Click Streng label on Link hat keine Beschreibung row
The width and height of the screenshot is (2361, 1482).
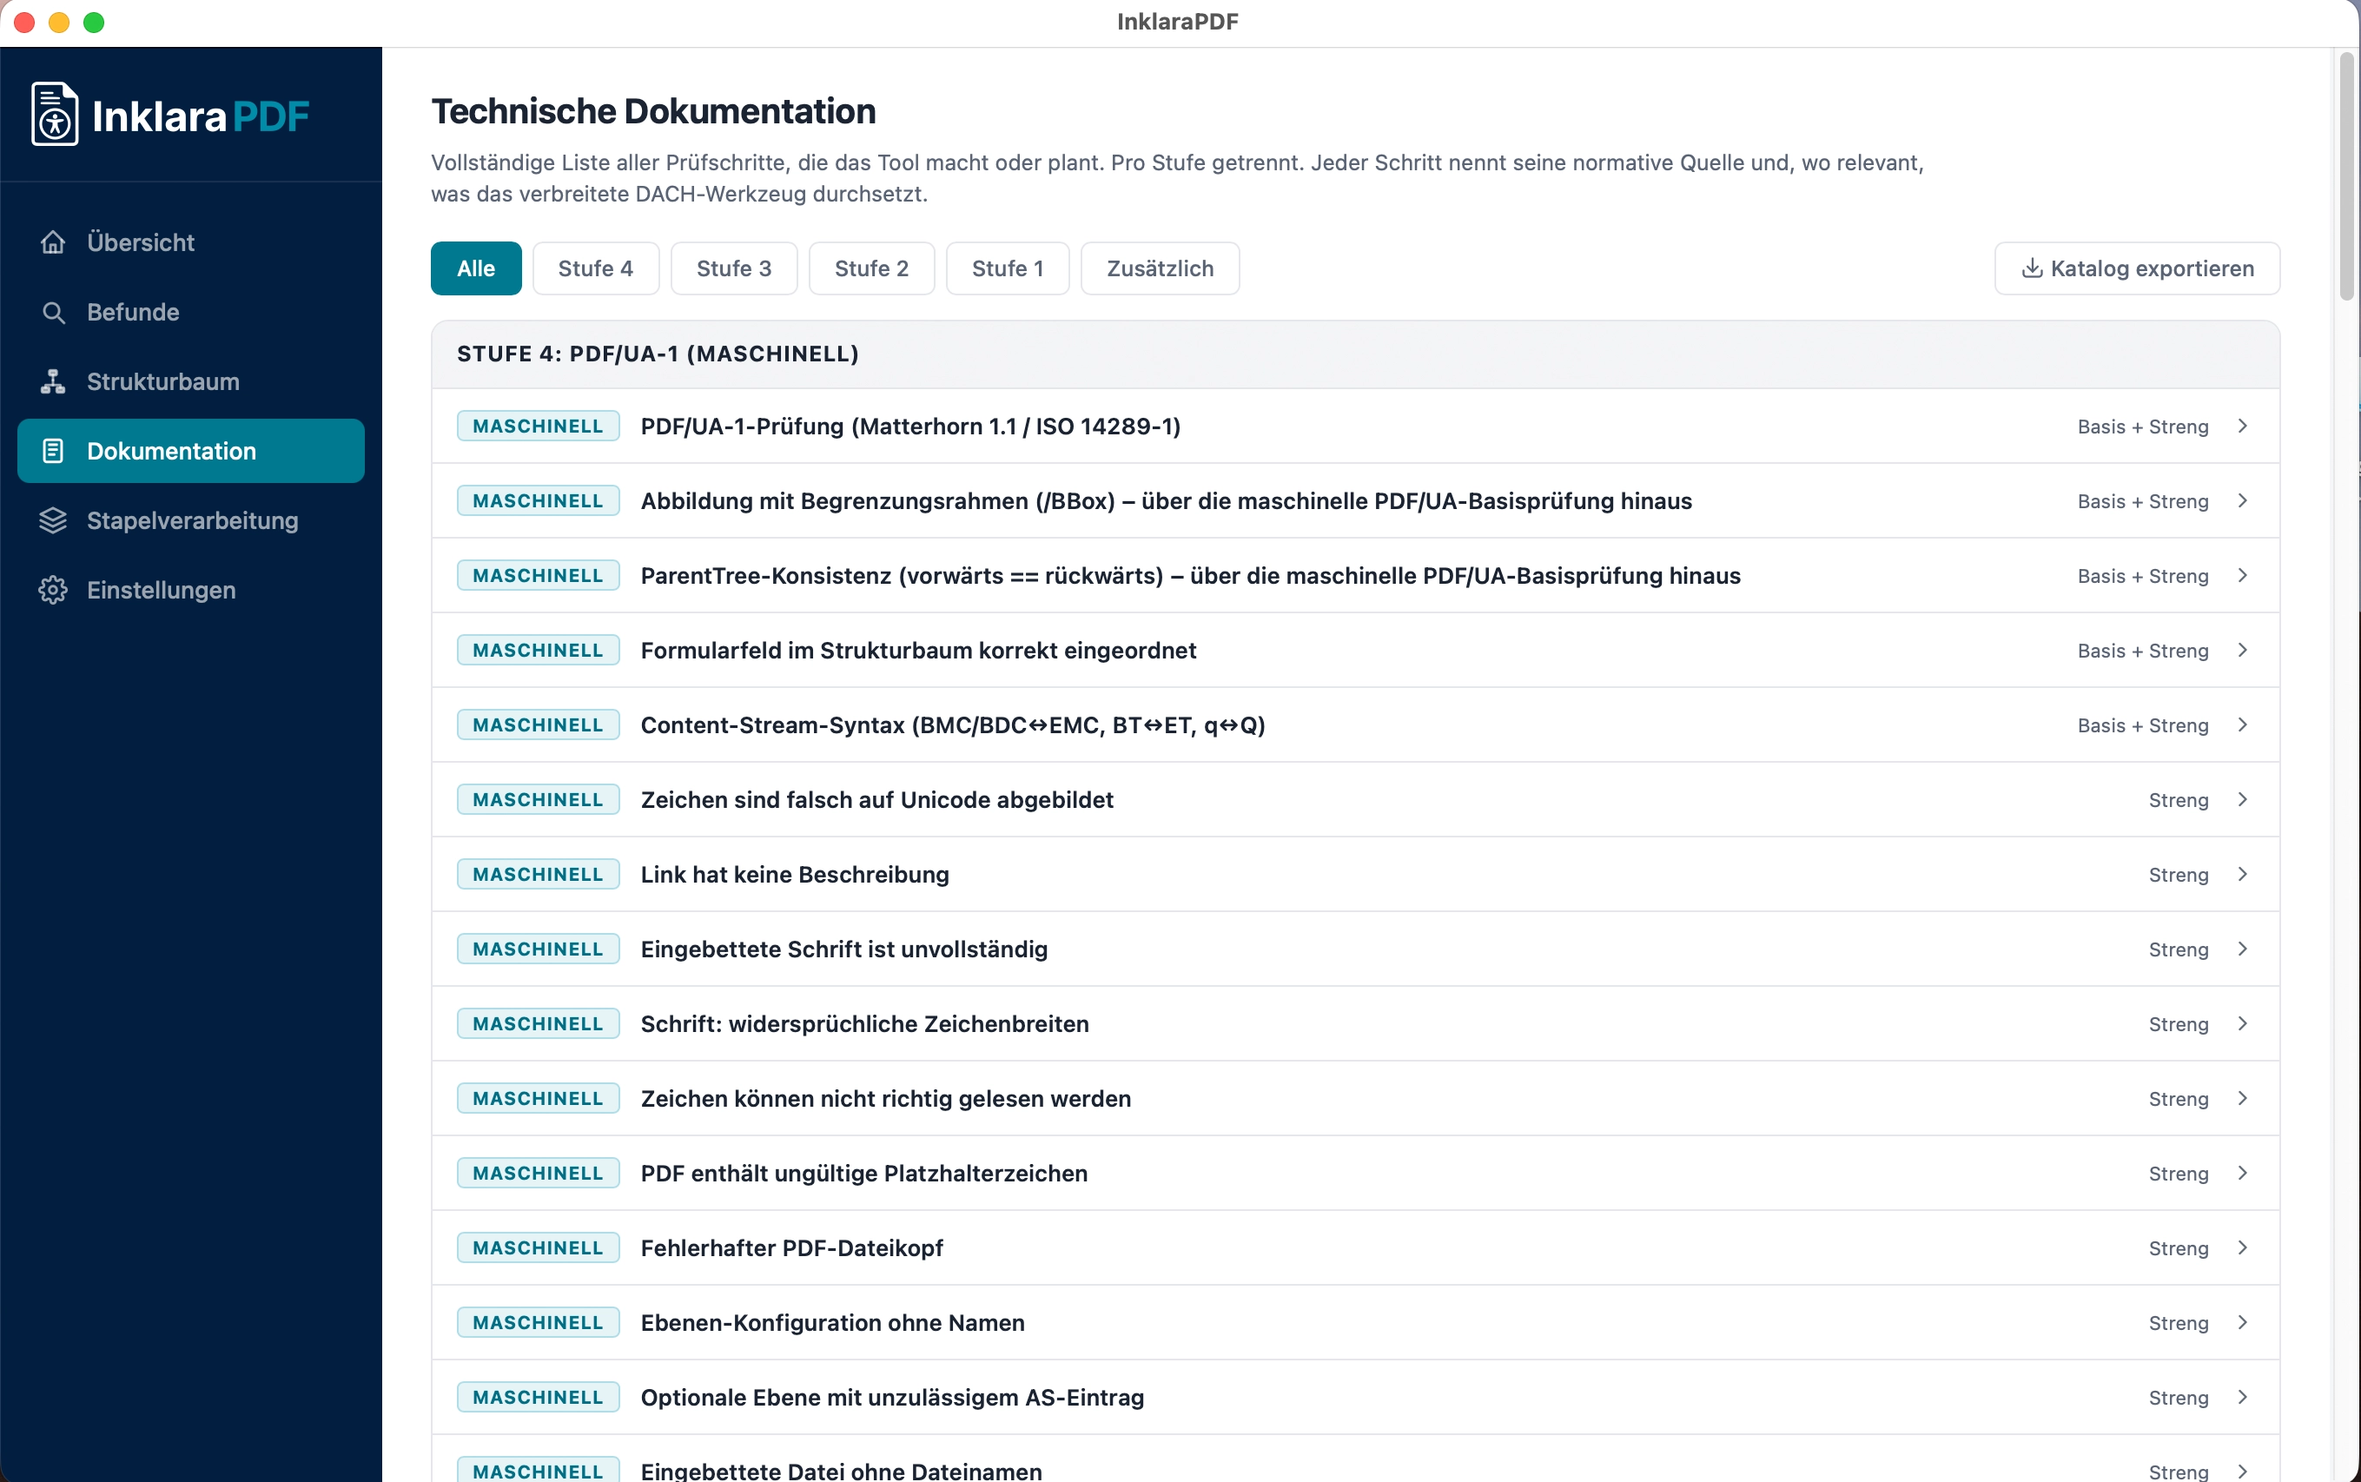(x=2178, y=874)
